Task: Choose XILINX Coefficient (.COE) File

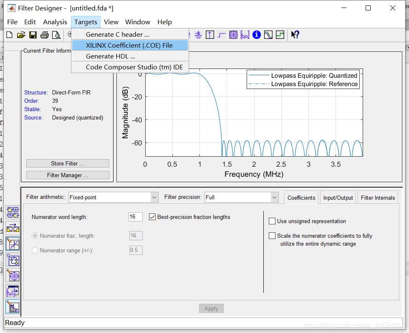Action: click(x=130, y=45)
